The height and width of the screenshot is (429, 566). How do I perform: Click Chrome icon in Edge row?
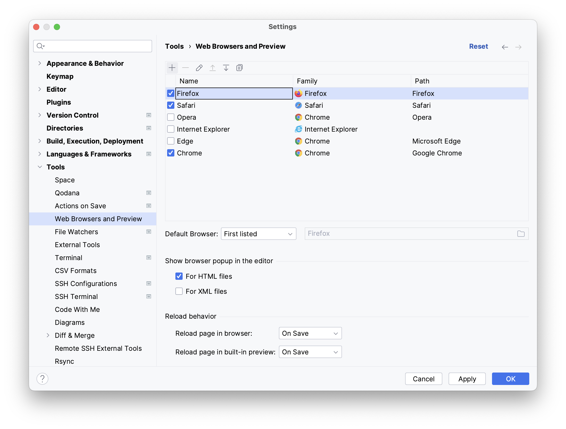299,141
